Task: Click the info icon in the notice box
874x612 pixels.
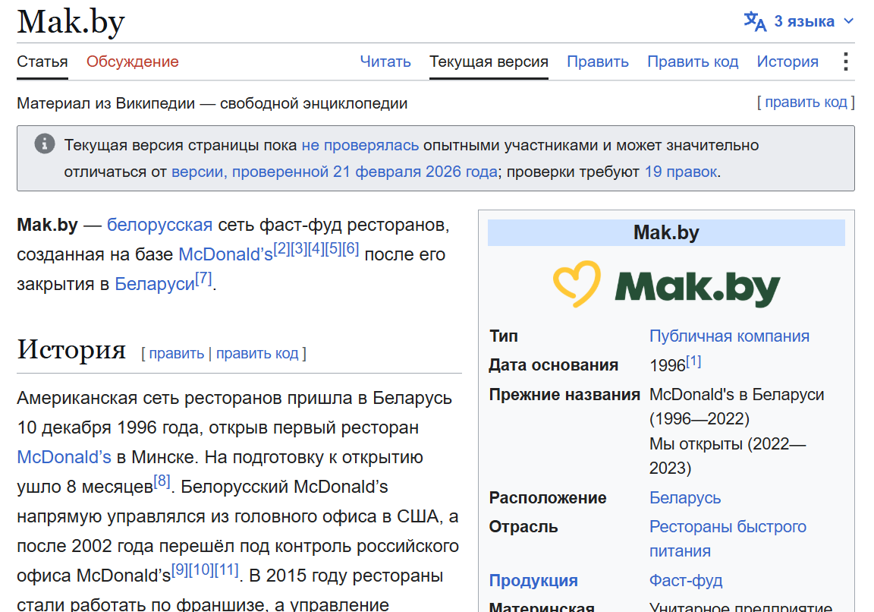Action: [x=45, y=144]
